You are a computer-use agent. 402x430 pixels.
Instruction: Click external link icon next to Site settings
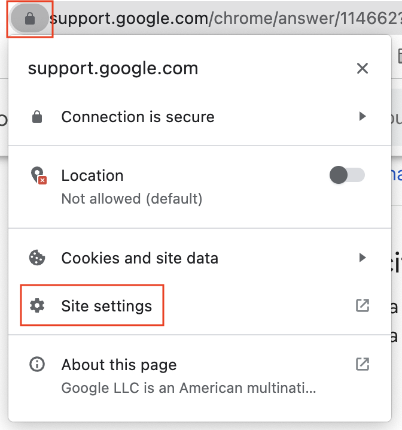[362, 306]
